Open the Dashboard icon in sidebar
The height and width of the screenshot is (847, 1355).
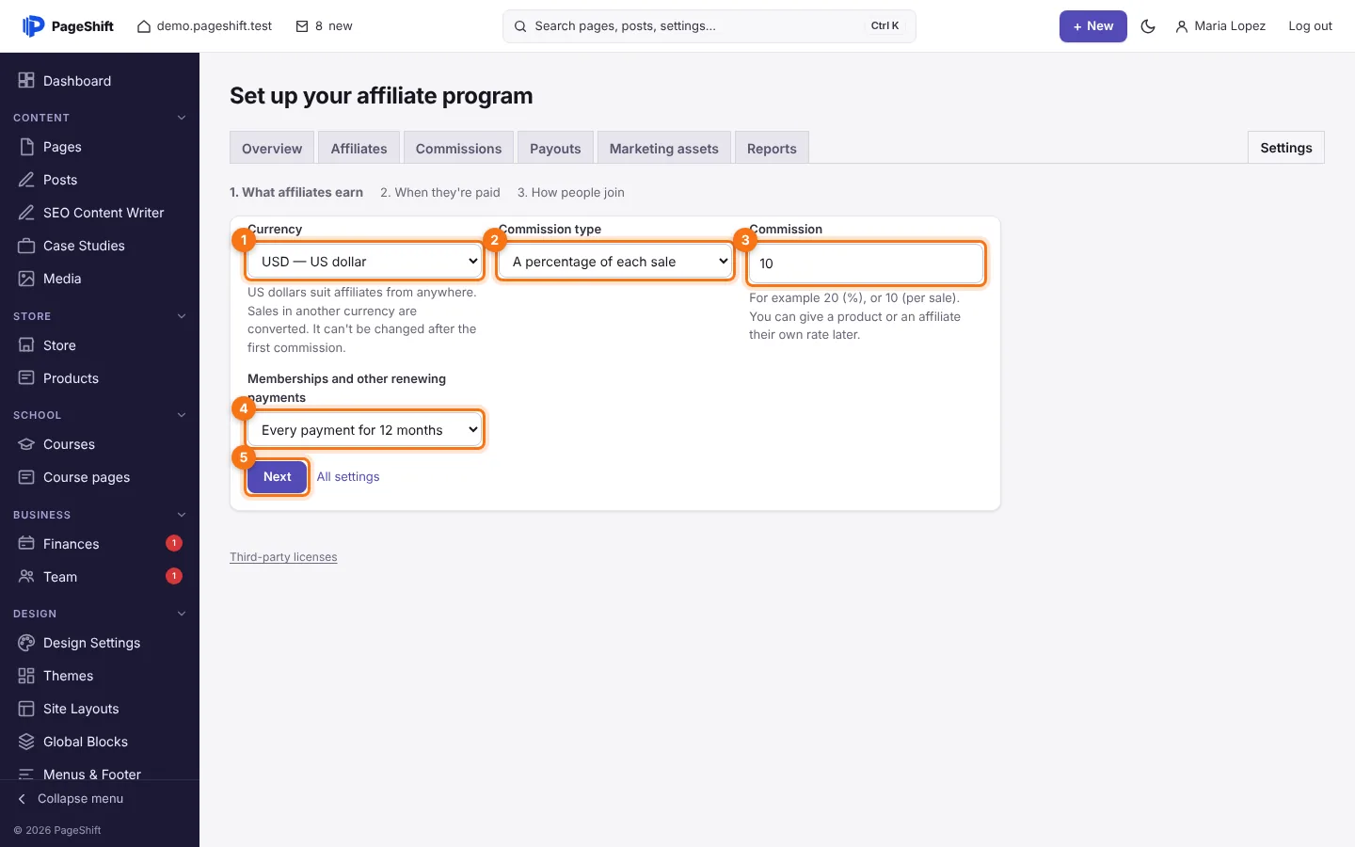point(26,81)
